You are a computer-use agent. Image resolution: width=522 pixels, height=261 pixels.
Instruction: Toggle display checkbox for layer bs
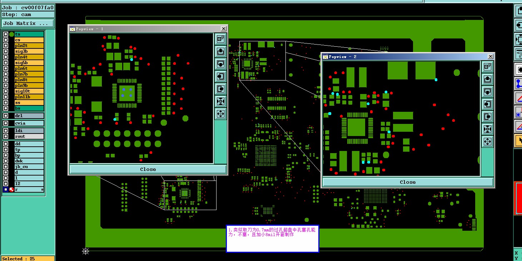[x=6, y=108]
